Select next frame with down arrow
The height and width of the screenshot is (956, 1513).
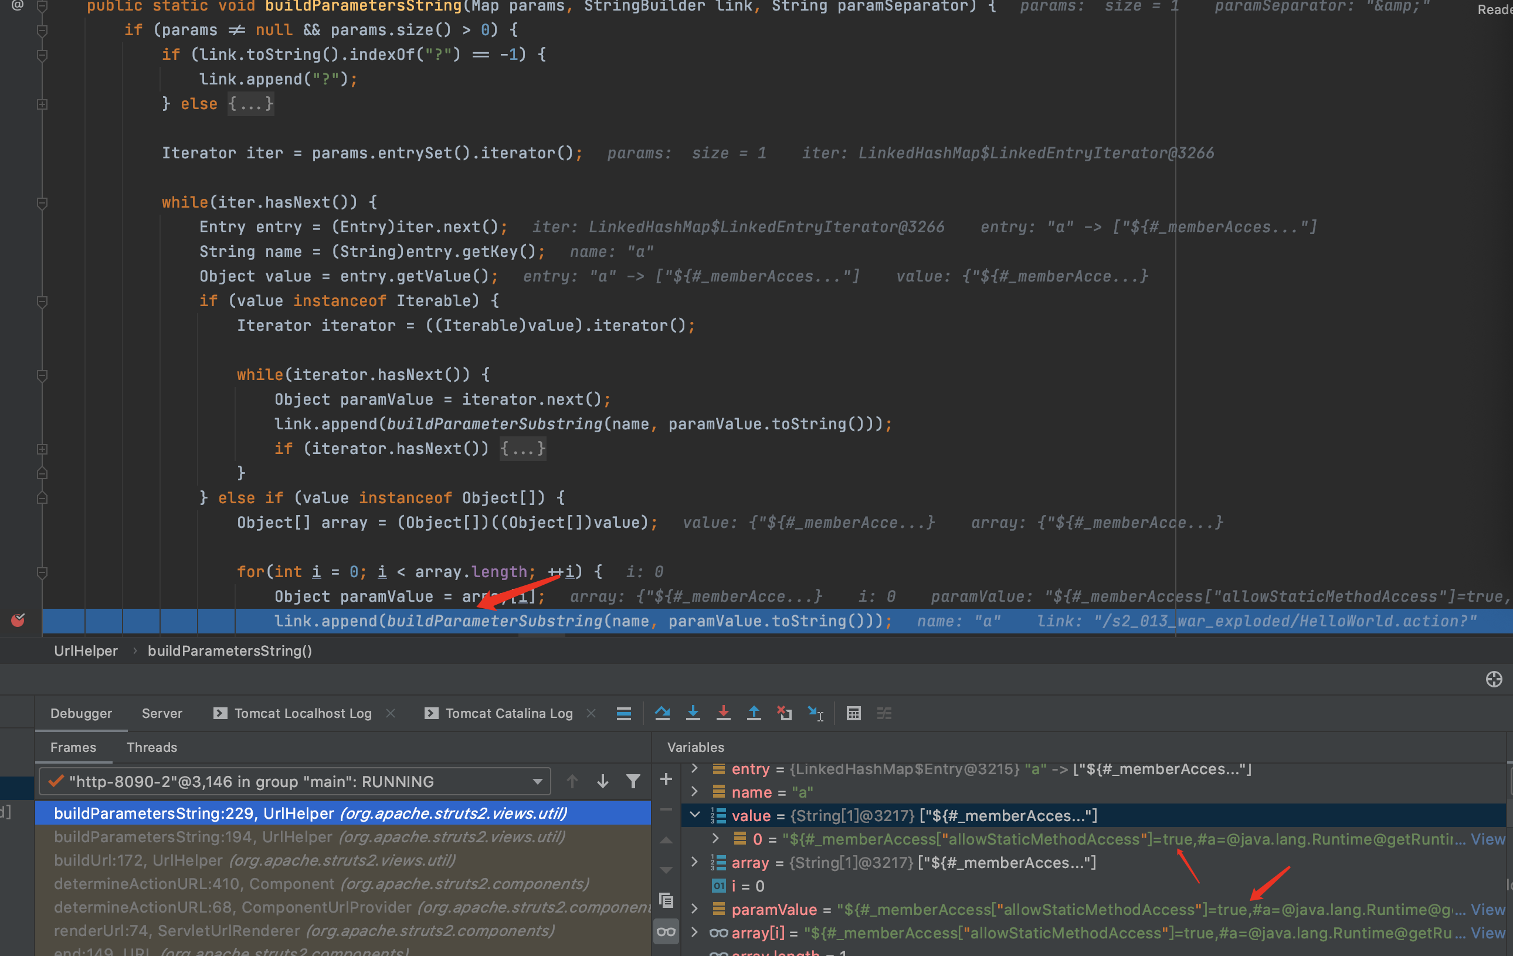coord(603,781)
